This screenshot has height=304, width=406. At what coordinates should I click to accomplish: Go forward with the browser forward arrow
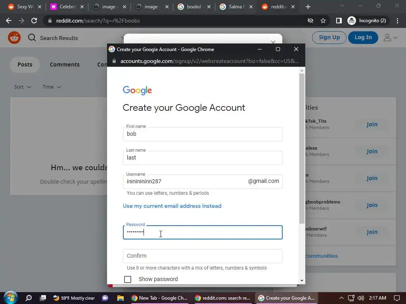pyautogui.click(x=21, y=21)
